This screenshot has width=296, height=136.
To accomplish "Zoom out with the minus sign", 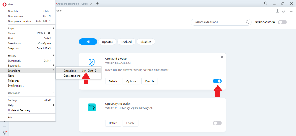I will (35, 33).
